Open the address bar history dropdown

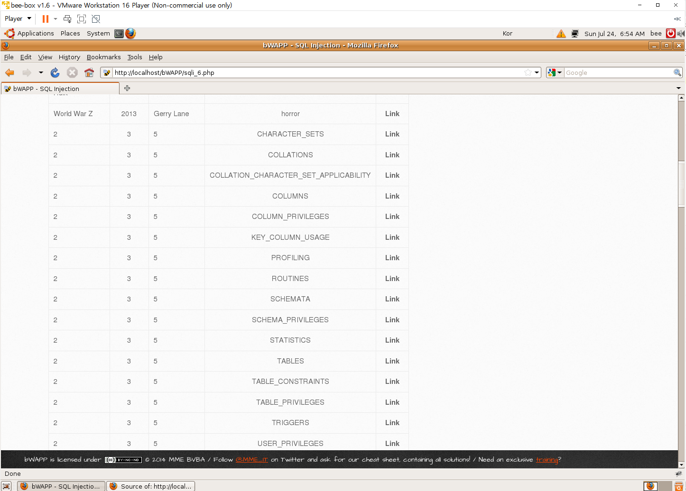537,73
